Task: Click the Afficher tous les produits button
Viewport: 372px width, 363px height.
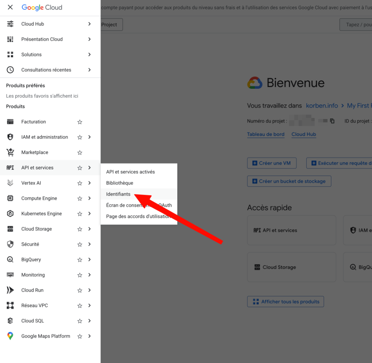Action: (286, 302)
